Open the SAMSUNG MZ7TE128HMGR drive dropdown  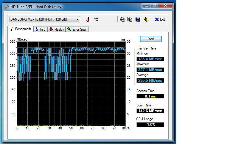pyautogui.click(x=45, y=19)
